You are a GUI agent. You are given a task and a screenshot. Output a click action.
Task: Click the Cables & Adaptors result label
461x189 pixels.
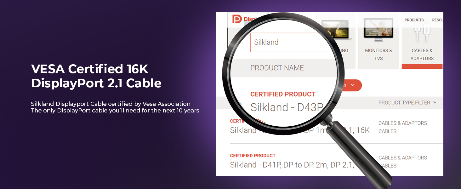point(403,123)
